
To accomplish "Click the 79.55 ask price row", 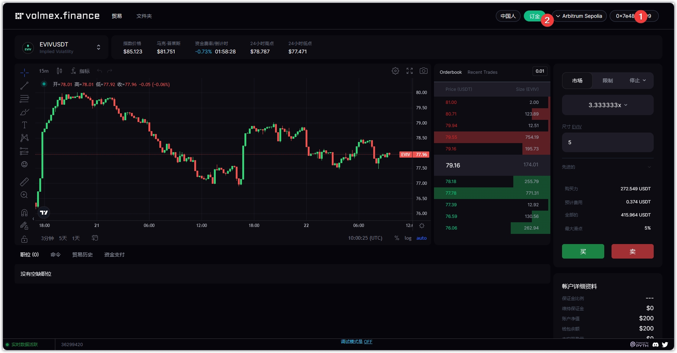I will point(492,137).
